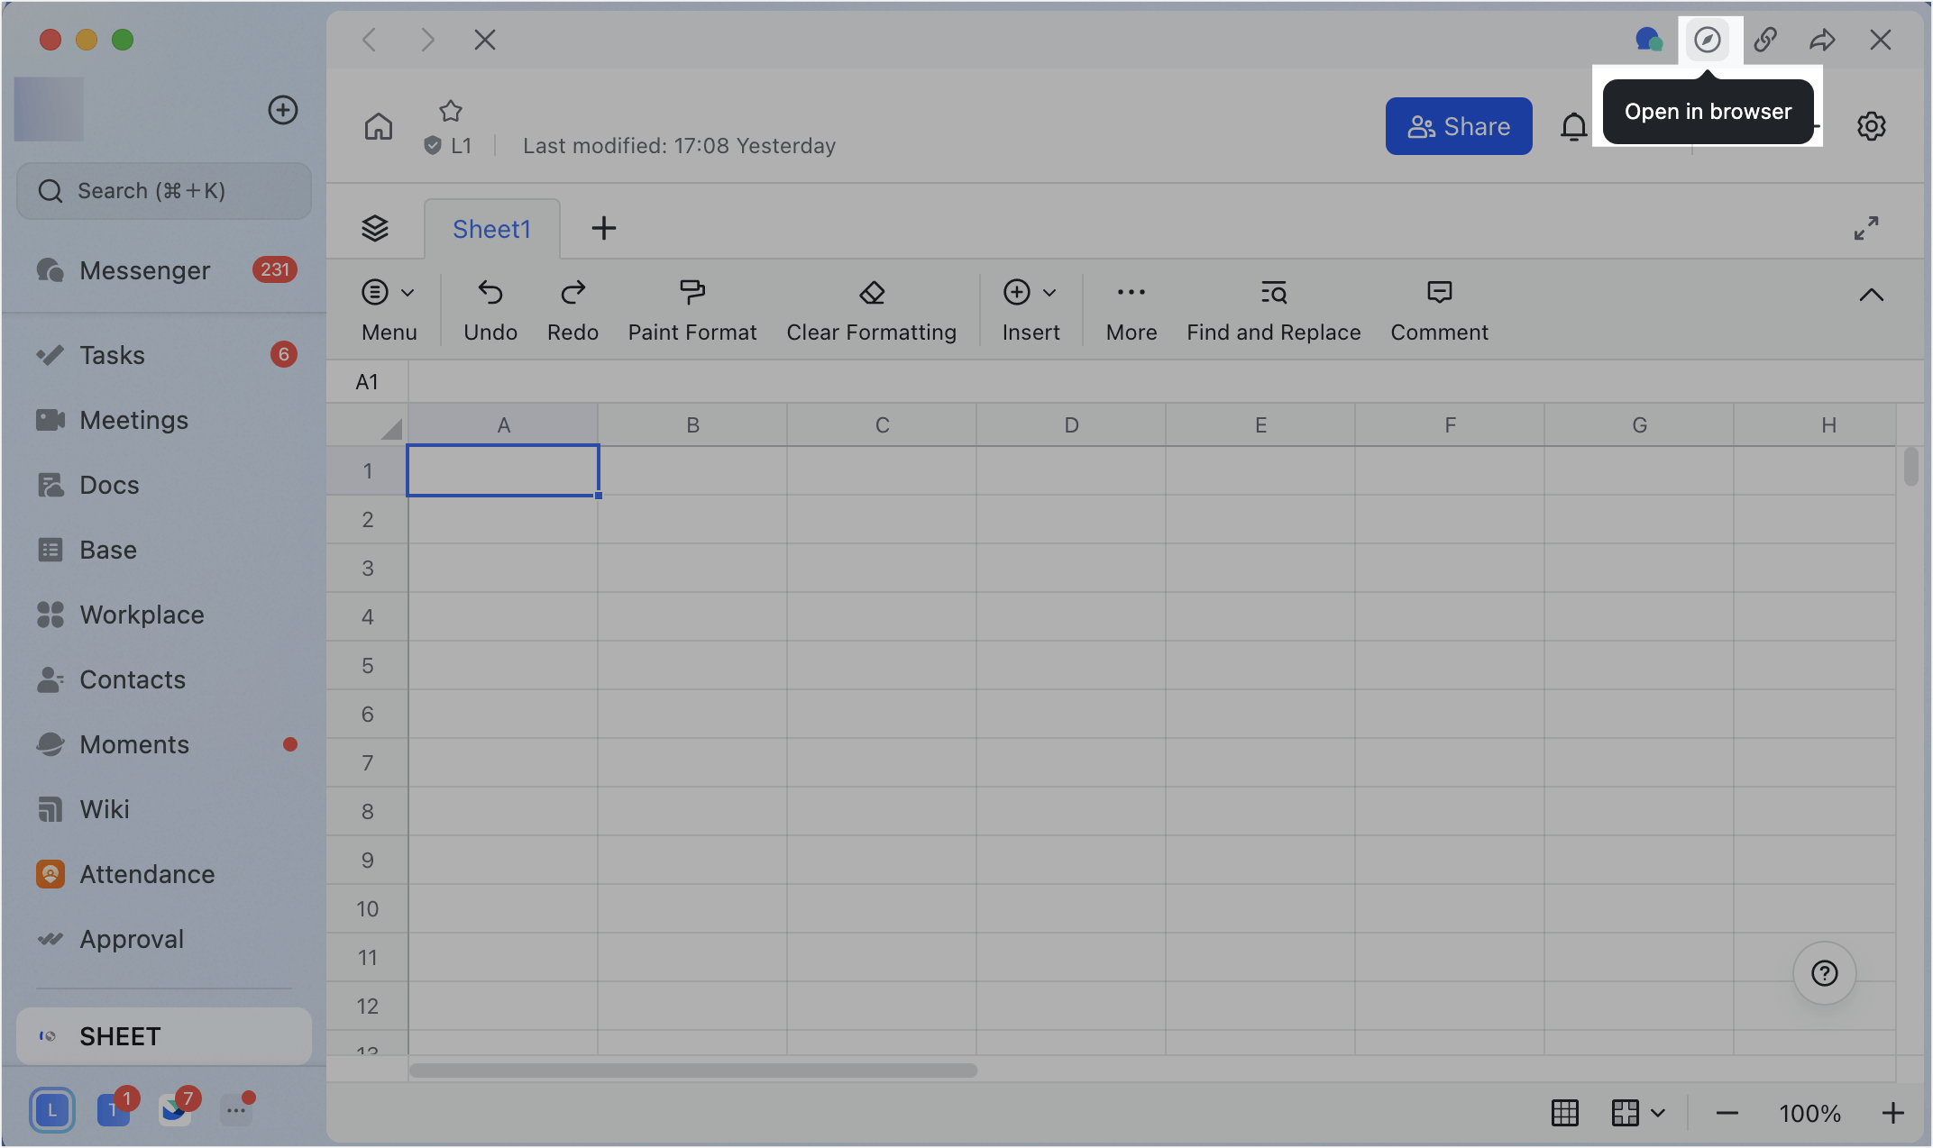Viewport: 1933px width, 1148px height.
Task: Open the settings gear icon
Action: coord(1872,126)
